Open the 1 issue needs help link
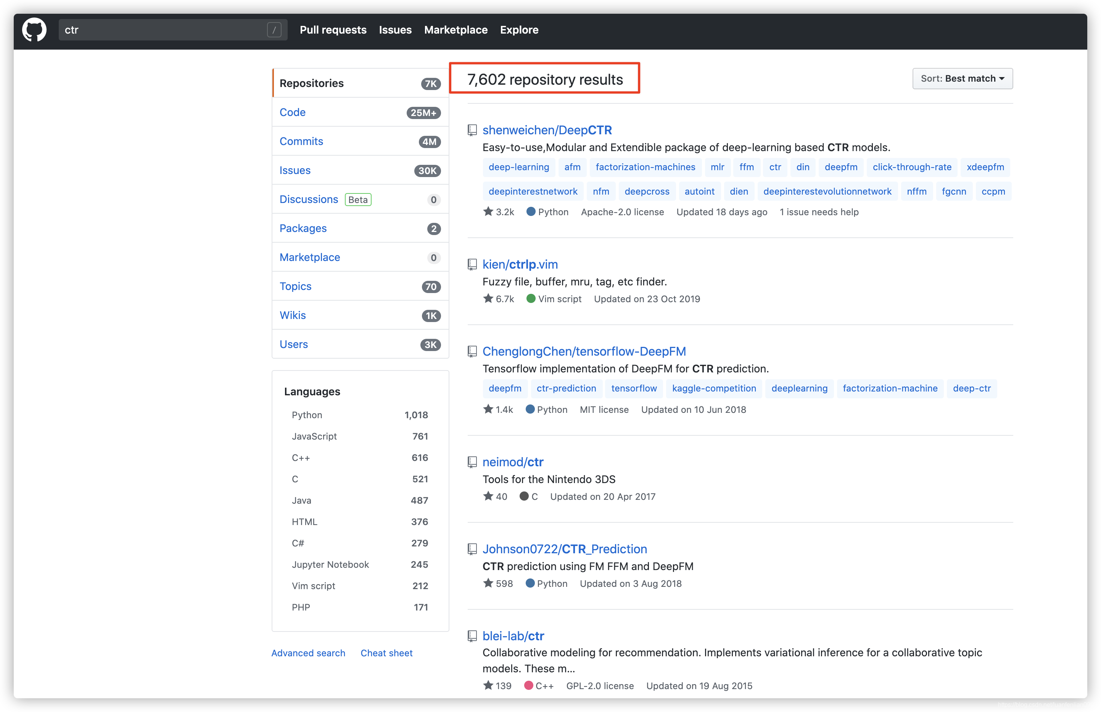Viewport: 1101px width, 712px height. pos(819,212)
